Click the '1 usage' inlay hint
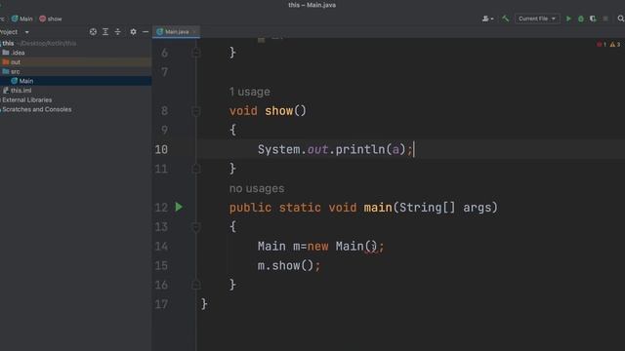Image resolution: width=625 pixels, height=351 pixels. tap(250, 92)
